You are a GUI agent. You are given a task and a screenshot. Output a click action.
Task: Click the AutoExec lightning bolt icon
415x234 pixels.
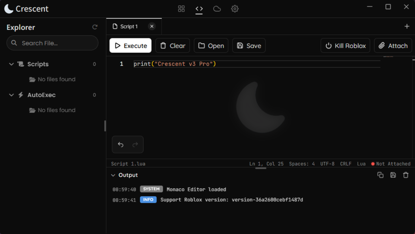pos(21,95)
